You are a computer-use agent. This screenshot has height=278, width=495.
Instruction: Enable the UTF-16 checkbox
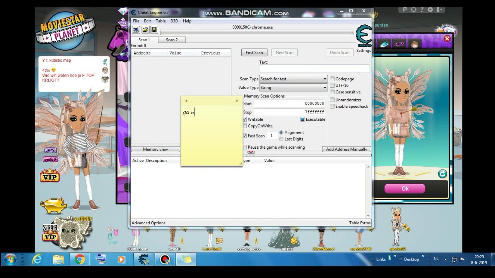point(332,85)
